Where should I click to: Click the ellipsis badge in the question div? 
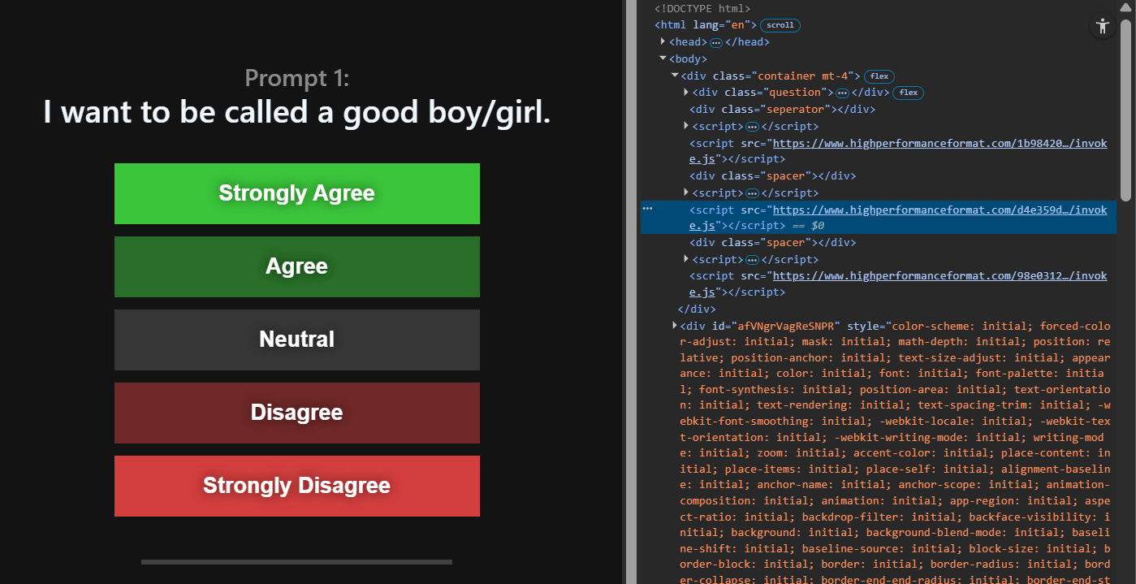(842, 93)
